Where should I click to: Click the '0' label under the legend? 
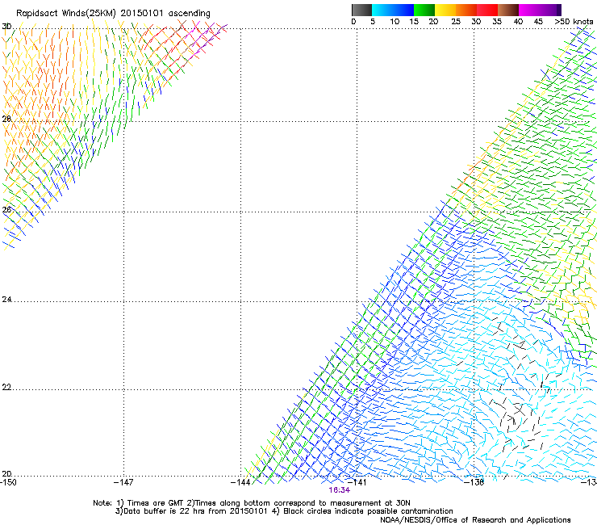[353, 22]
